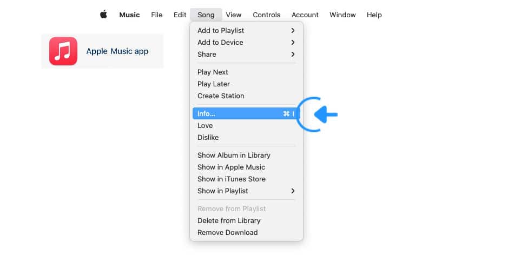Open the Controls menu bar item
Viewport: 521px width, 270px height.
267,15
